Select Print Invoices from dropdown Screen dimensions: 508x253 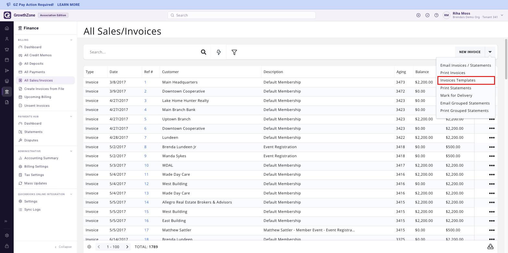click(453, 73)
